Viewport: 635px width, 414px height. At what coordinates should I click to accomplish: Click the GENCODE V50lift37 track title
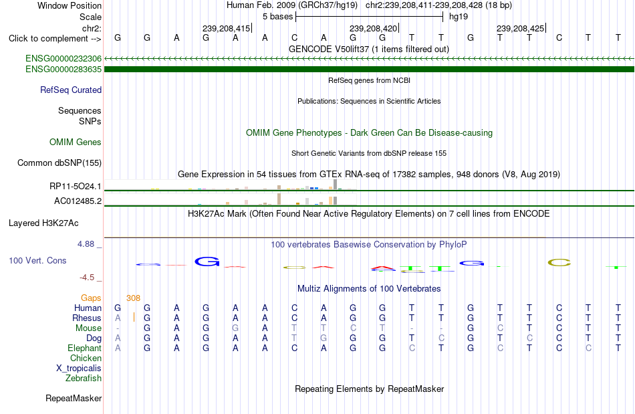pyautogui.click(x=369, y=49)
